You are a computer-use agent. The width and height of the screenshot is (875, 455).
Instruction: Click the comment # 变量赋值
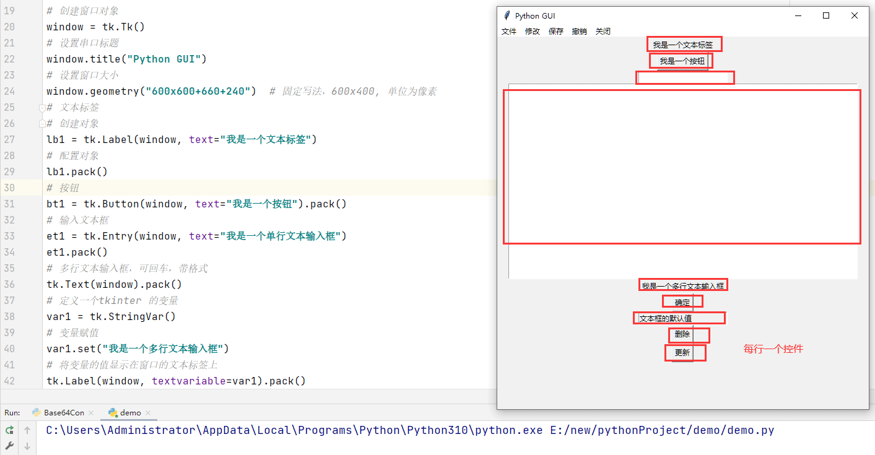(72, 332)
